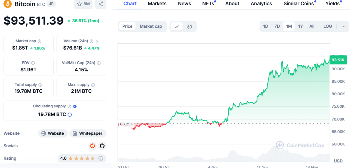Image resolution: width=350 pixels, height=168 pixels.
Task: Switch to line chart view
Action: click(x=177, y=27)
